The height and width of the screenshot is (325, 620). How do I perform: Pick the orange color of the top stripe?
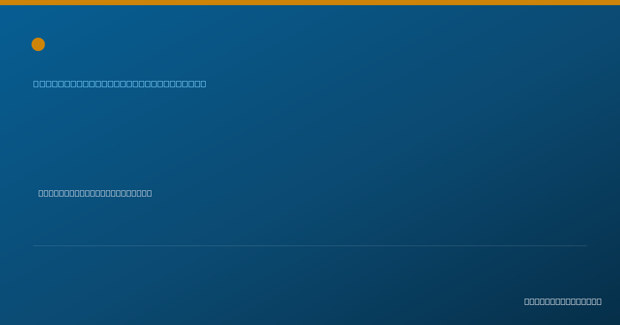coord(310,3)
